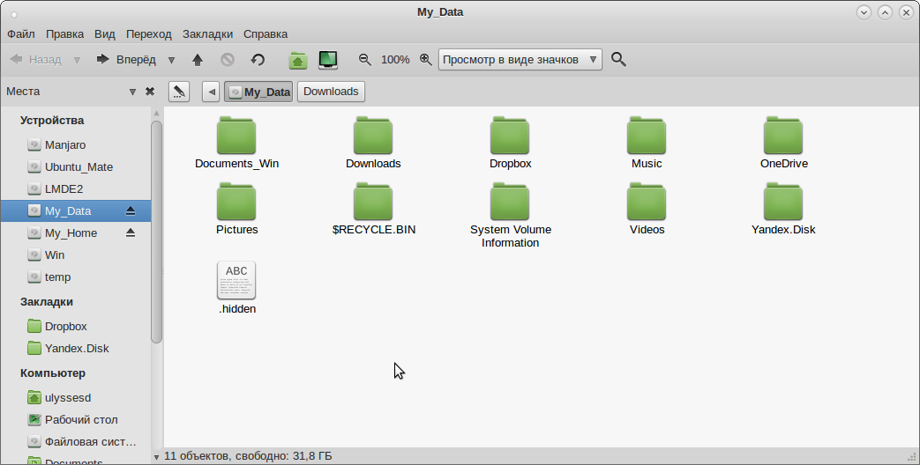Zoom out using the minus magnifier
This screenshot has height=465, width=920.
point(365,59)
